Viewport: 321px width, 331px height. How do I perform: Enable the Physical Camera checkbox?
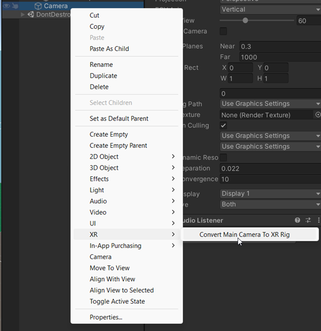click(x=224, y=31)
